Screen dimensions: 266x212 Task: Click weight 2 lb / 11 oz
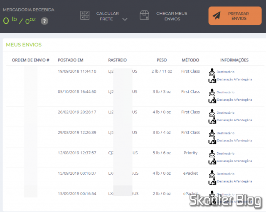click(x=162, y=71)
